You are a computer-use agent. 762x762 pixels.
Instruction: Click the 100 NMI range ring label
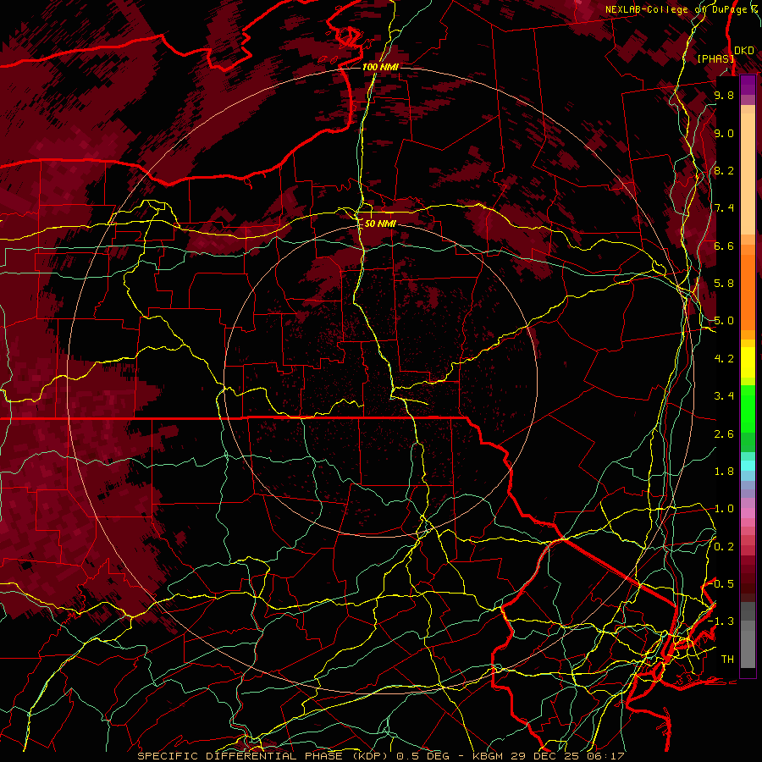[380, 67]
